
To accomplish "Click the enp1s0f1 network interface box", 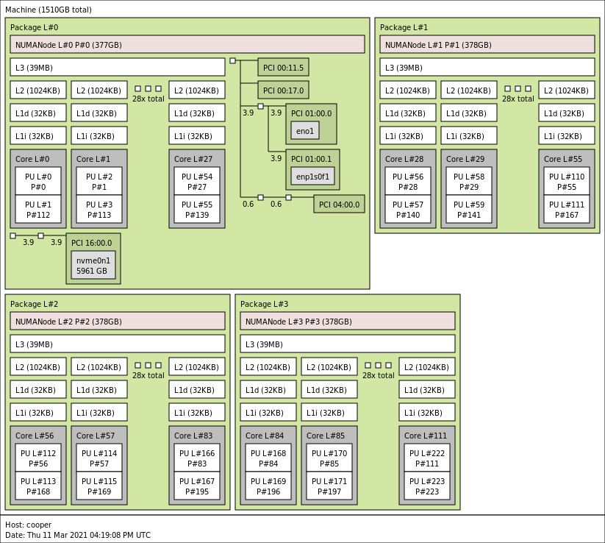I will [312, 177].
